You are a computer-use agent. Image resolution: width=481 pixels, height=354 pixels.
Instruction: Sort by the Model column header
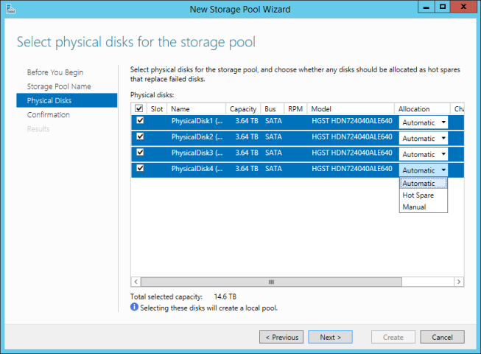pos(351,109)
